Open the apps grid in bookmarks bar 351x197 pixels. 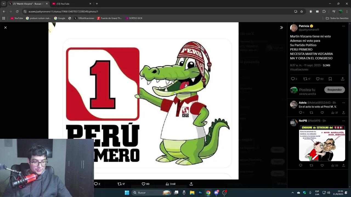click(x=4, y=18)
